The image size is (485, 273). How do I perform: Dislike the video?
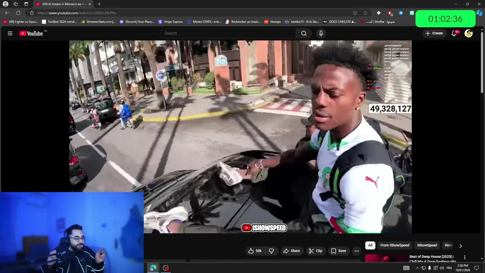271,251
